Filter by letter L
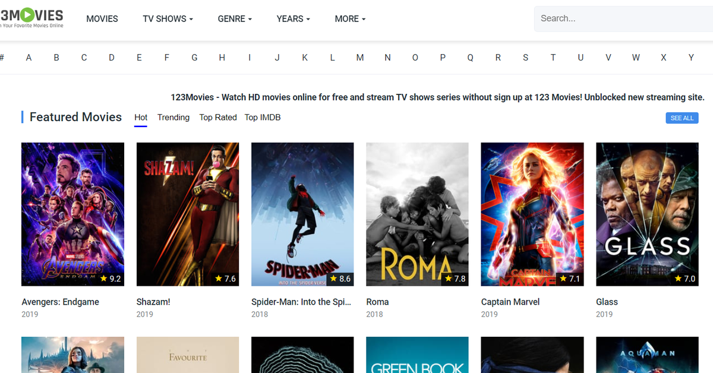 pyautogui.click(x=332, y=58)
